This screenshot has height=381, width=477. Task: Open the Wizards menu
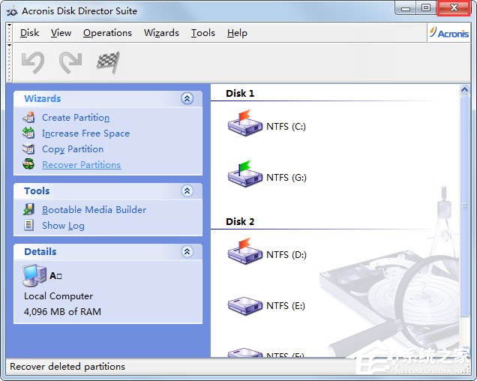(161, 33)
